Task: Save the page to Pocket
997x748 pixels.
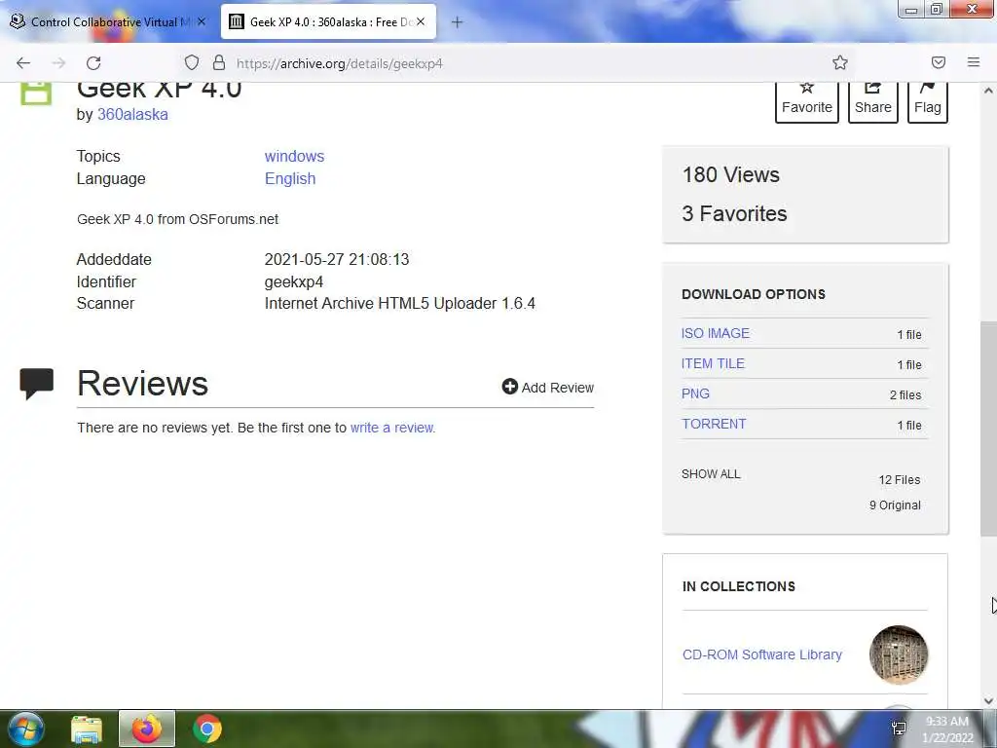Action: point(939,62)
